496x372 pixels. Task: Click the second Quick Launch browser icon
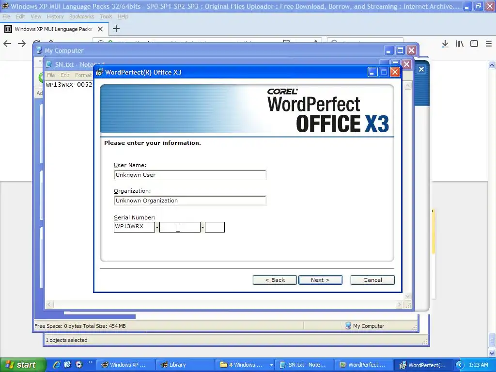pos(67,365)
